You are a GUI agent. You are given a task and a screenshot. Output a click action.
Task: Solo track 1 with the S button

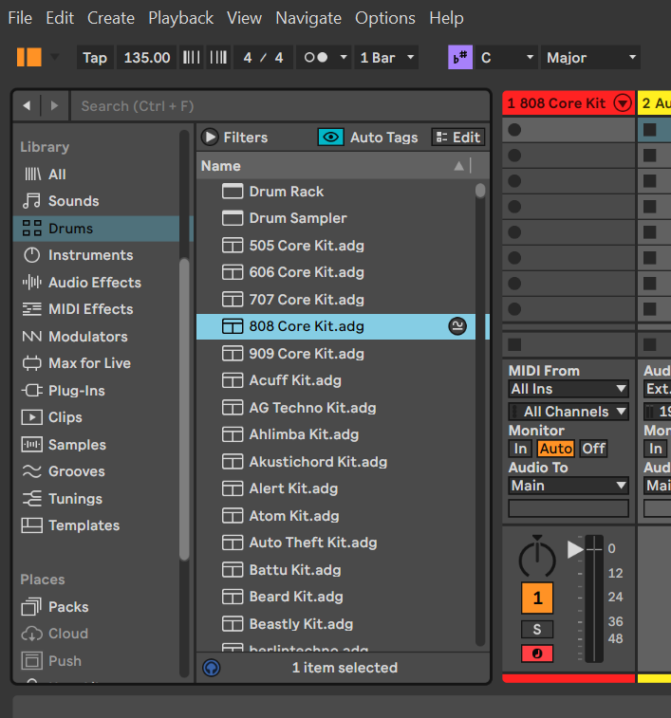537,630
